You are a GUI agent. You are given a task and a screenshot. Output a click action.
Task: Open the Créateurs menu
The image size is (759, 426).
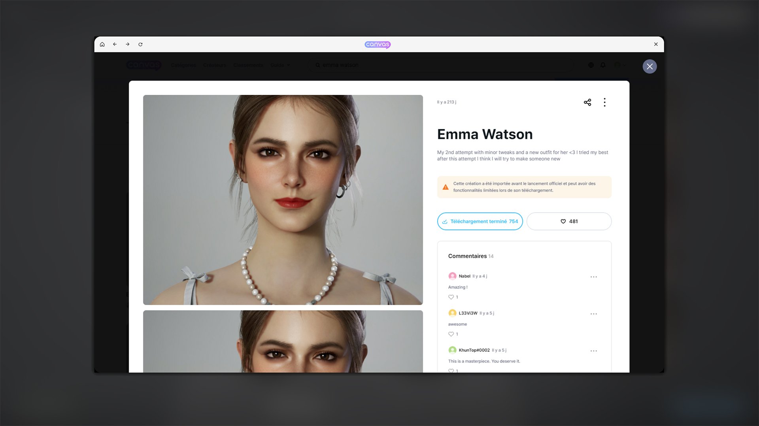click(215, 65)
